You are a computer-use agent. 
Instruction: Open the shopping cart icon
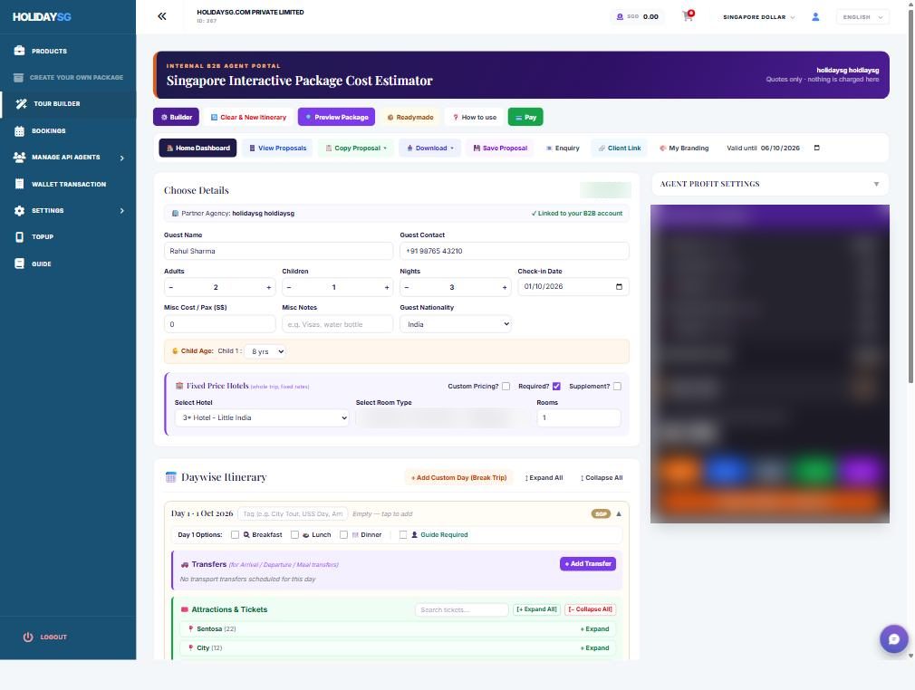click(688, 16)
